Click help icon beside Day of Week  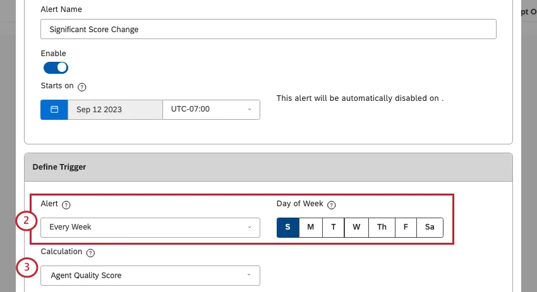[332, 205]
